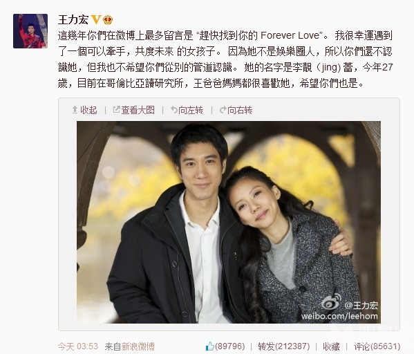
Task: Click the 今天 03:53 timestamp link
Action: [x=78, y=346]
